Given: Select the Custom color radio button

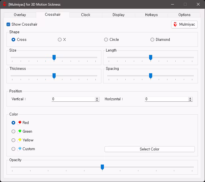Looking at the screenshot, I should tap(13, 149).
